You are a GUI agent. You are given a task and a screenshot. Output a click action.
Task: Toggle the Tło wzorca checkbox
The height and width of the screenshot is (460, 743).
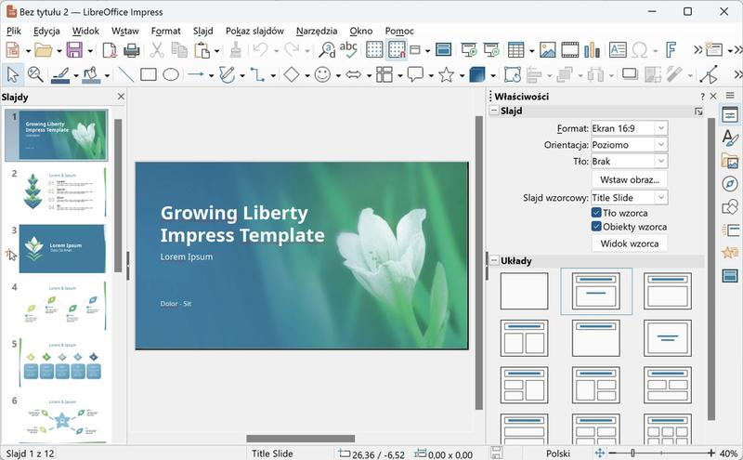point(596,213)
